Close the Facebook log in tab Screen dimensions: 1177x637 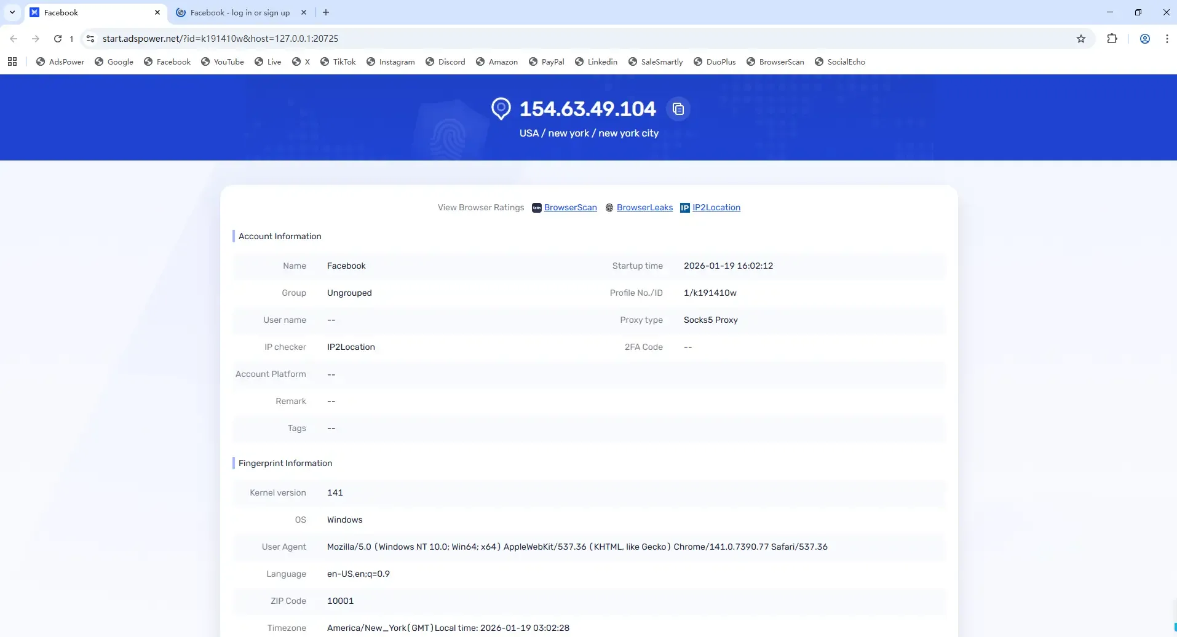(304, 12)
